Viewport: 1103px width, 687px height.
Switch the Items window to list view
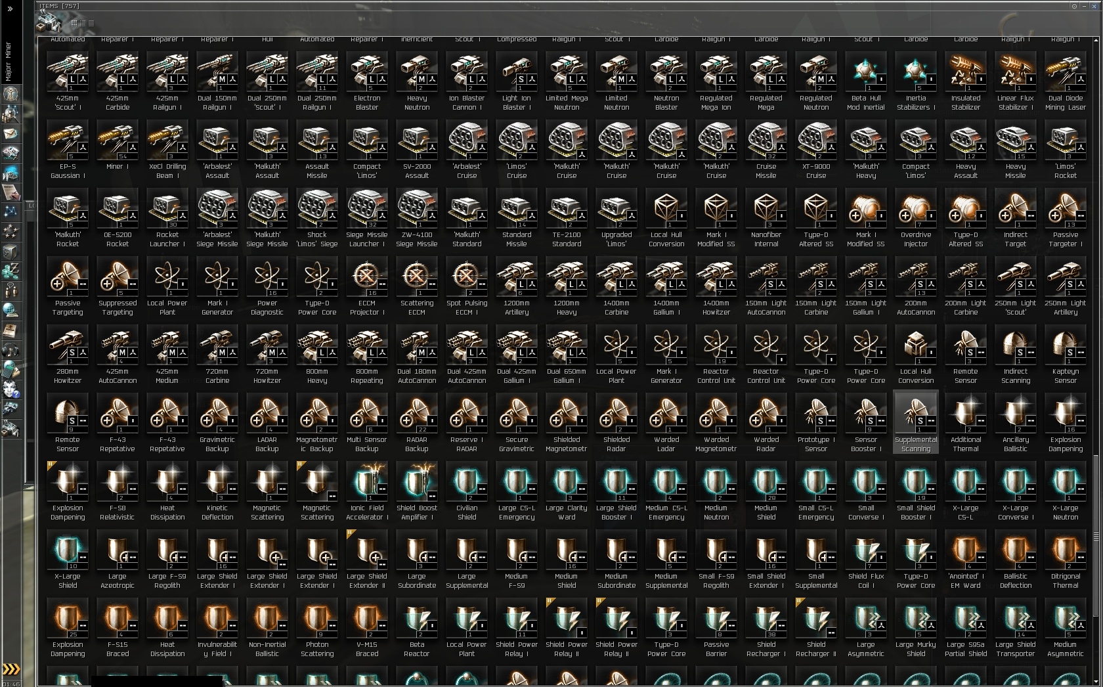91,23
